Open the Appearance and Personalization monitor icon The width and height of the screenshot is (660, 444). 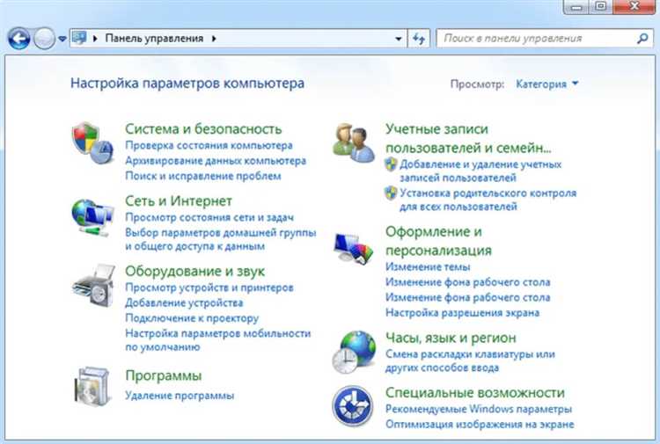click(x=354, y=248)
